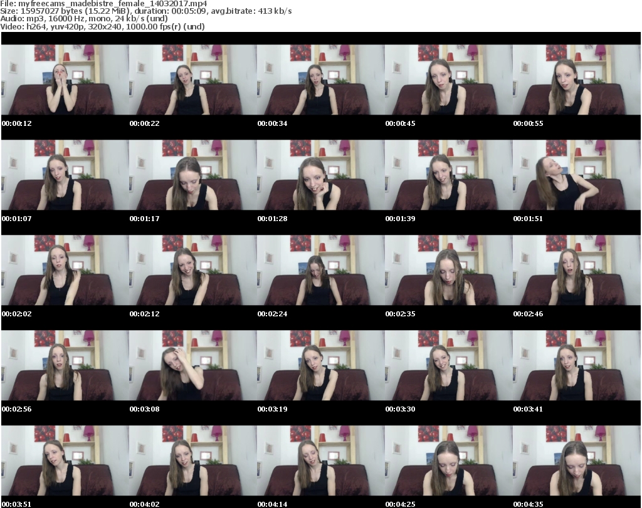Click the 00:03:41 timestamp label

[528, 410]
